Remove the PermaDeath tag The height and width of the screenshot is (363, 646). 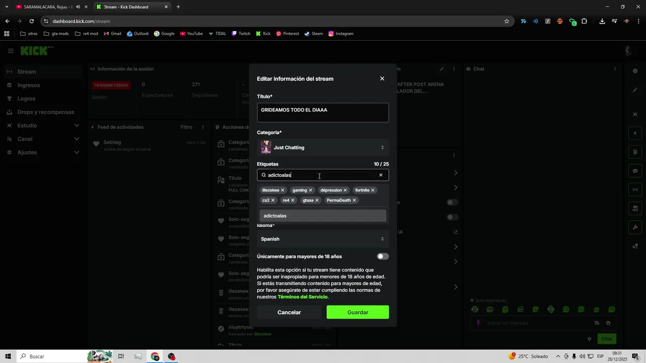[x=354, y=200]
